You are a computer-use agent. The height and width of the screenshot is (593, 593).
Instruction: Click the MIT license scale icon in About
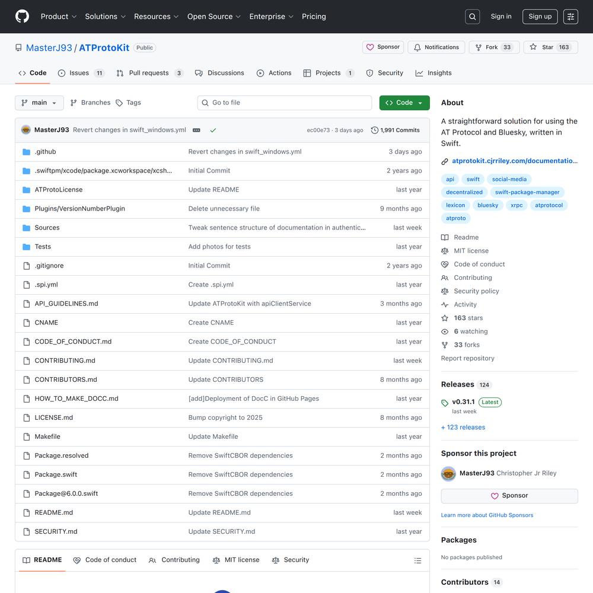[445, 251]
